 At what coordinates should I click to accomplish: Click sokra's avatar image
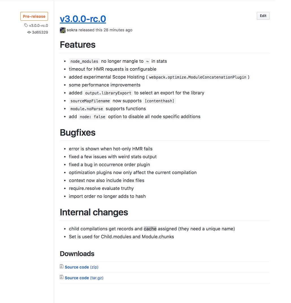62,30
